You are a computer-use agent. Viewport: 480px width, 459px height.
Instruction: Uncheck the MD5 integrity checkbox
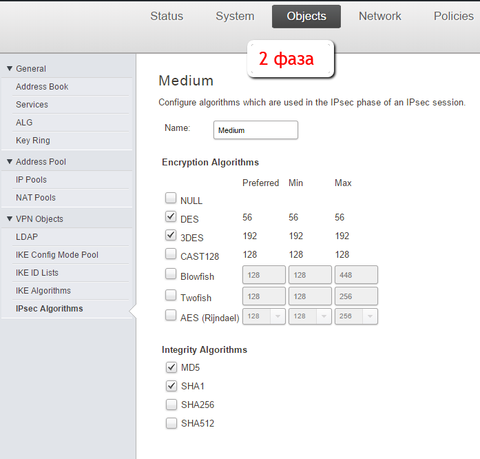coord(171,367)
